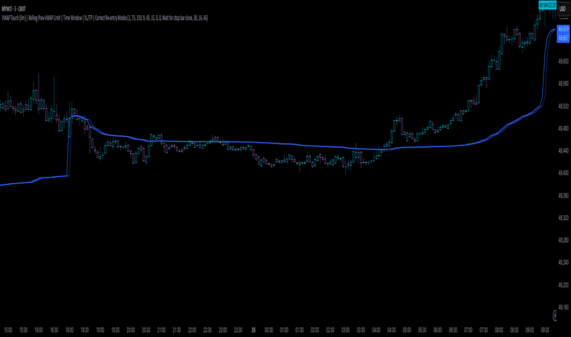Click the 23:00 time axis label
571x337 pixels.
click(222, 330)
